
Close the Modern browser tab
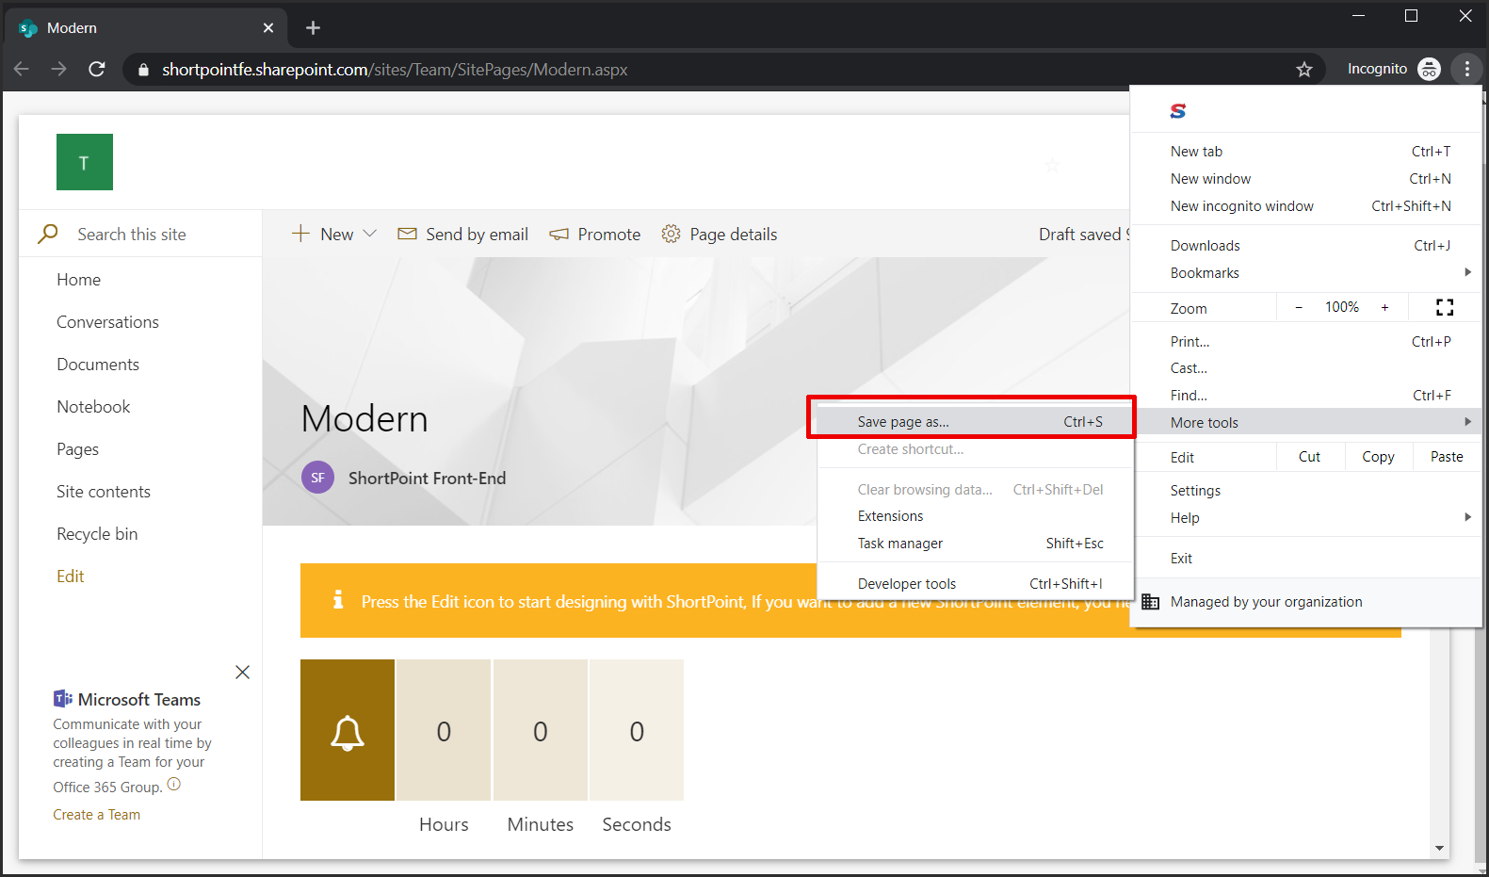(x=268, y=28)
